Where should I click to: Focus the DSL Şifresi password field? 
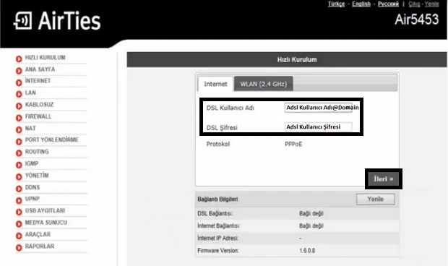click(x=318, y=126)
